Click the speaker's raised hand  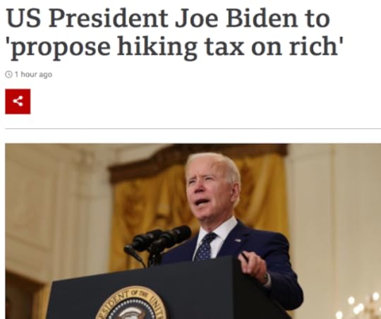coord(253,267)
